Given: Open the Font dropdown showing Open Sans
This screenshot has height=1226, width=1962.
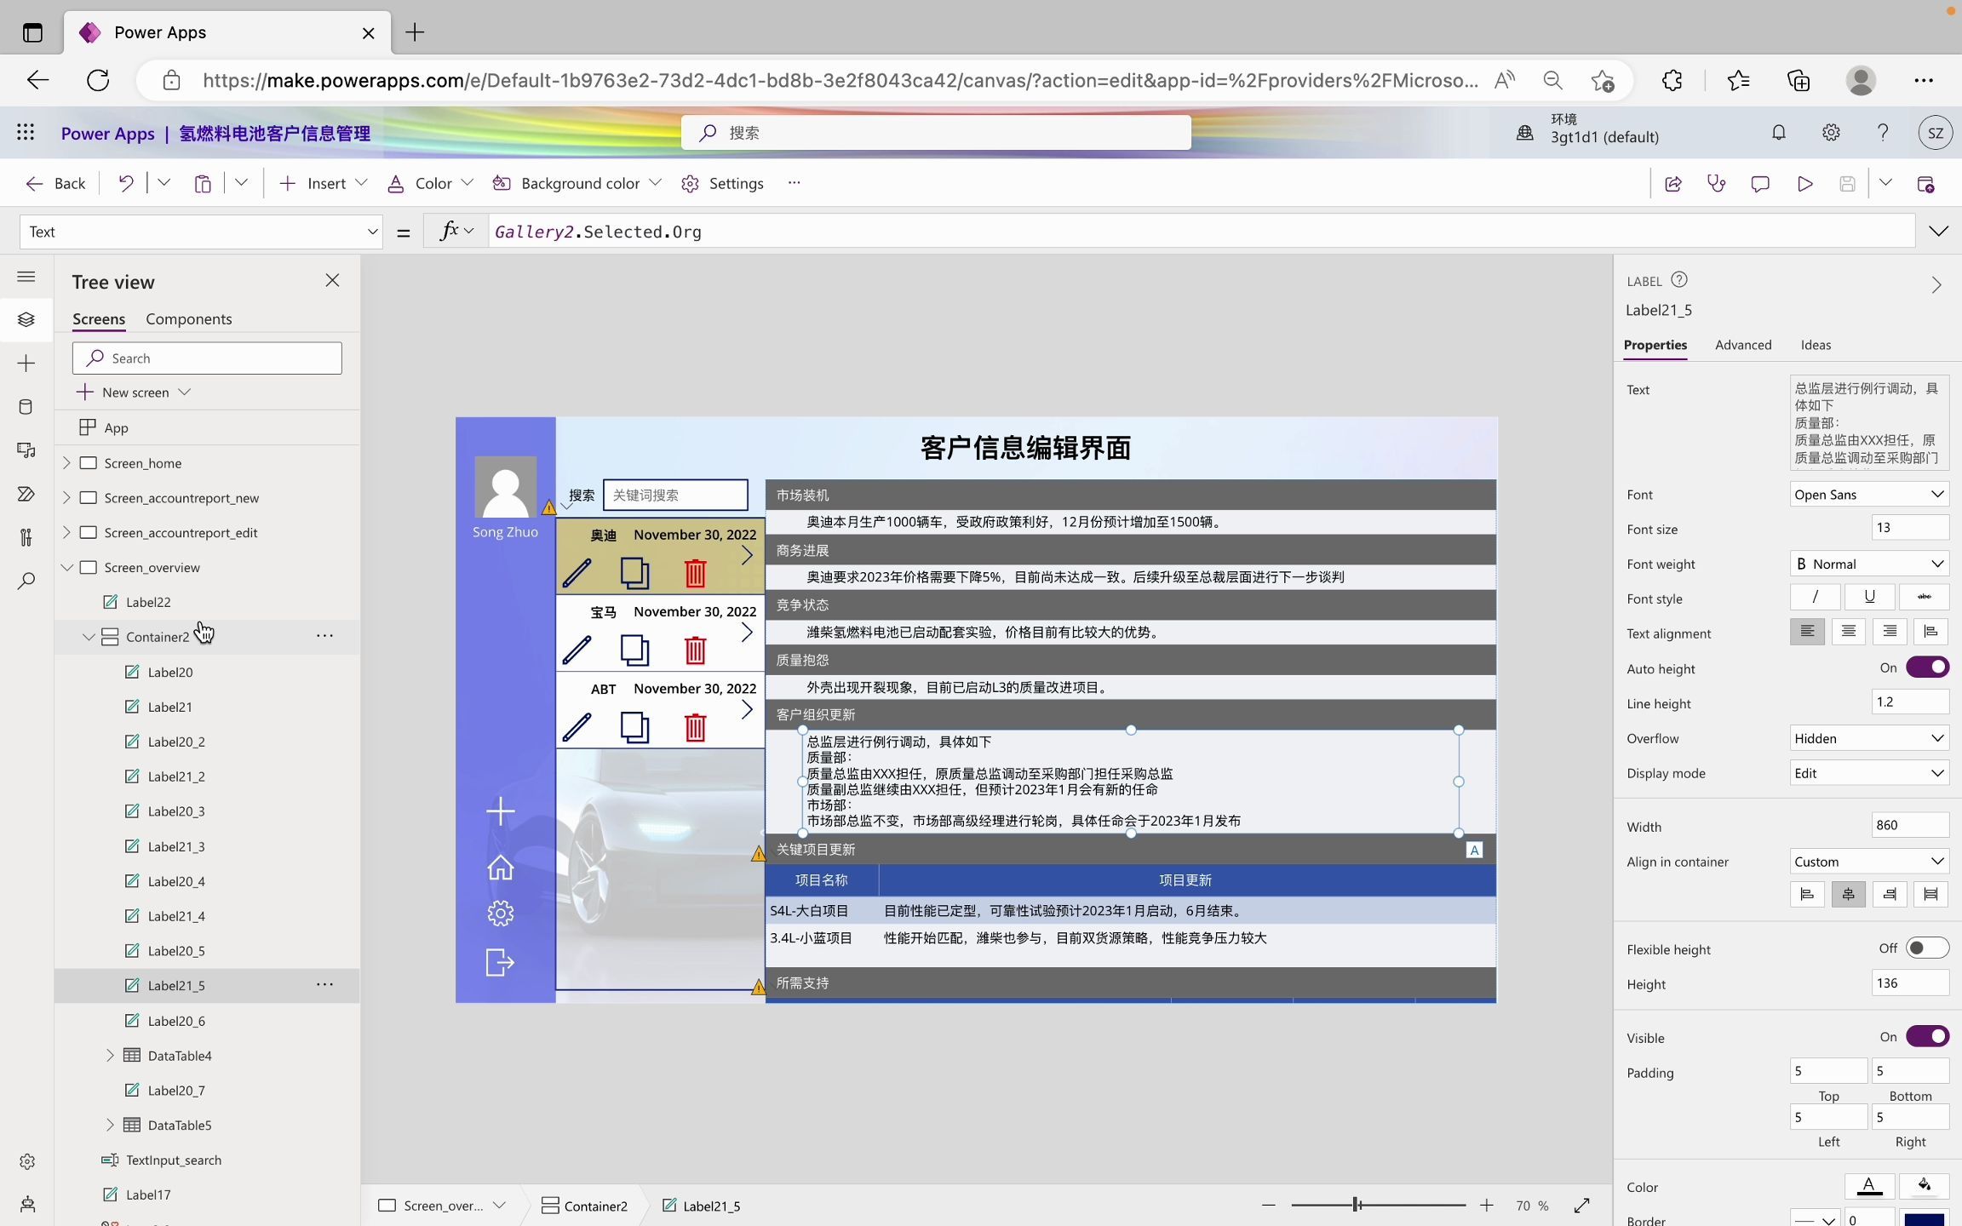Looking at the screenshot, I should coord(1868,494).
